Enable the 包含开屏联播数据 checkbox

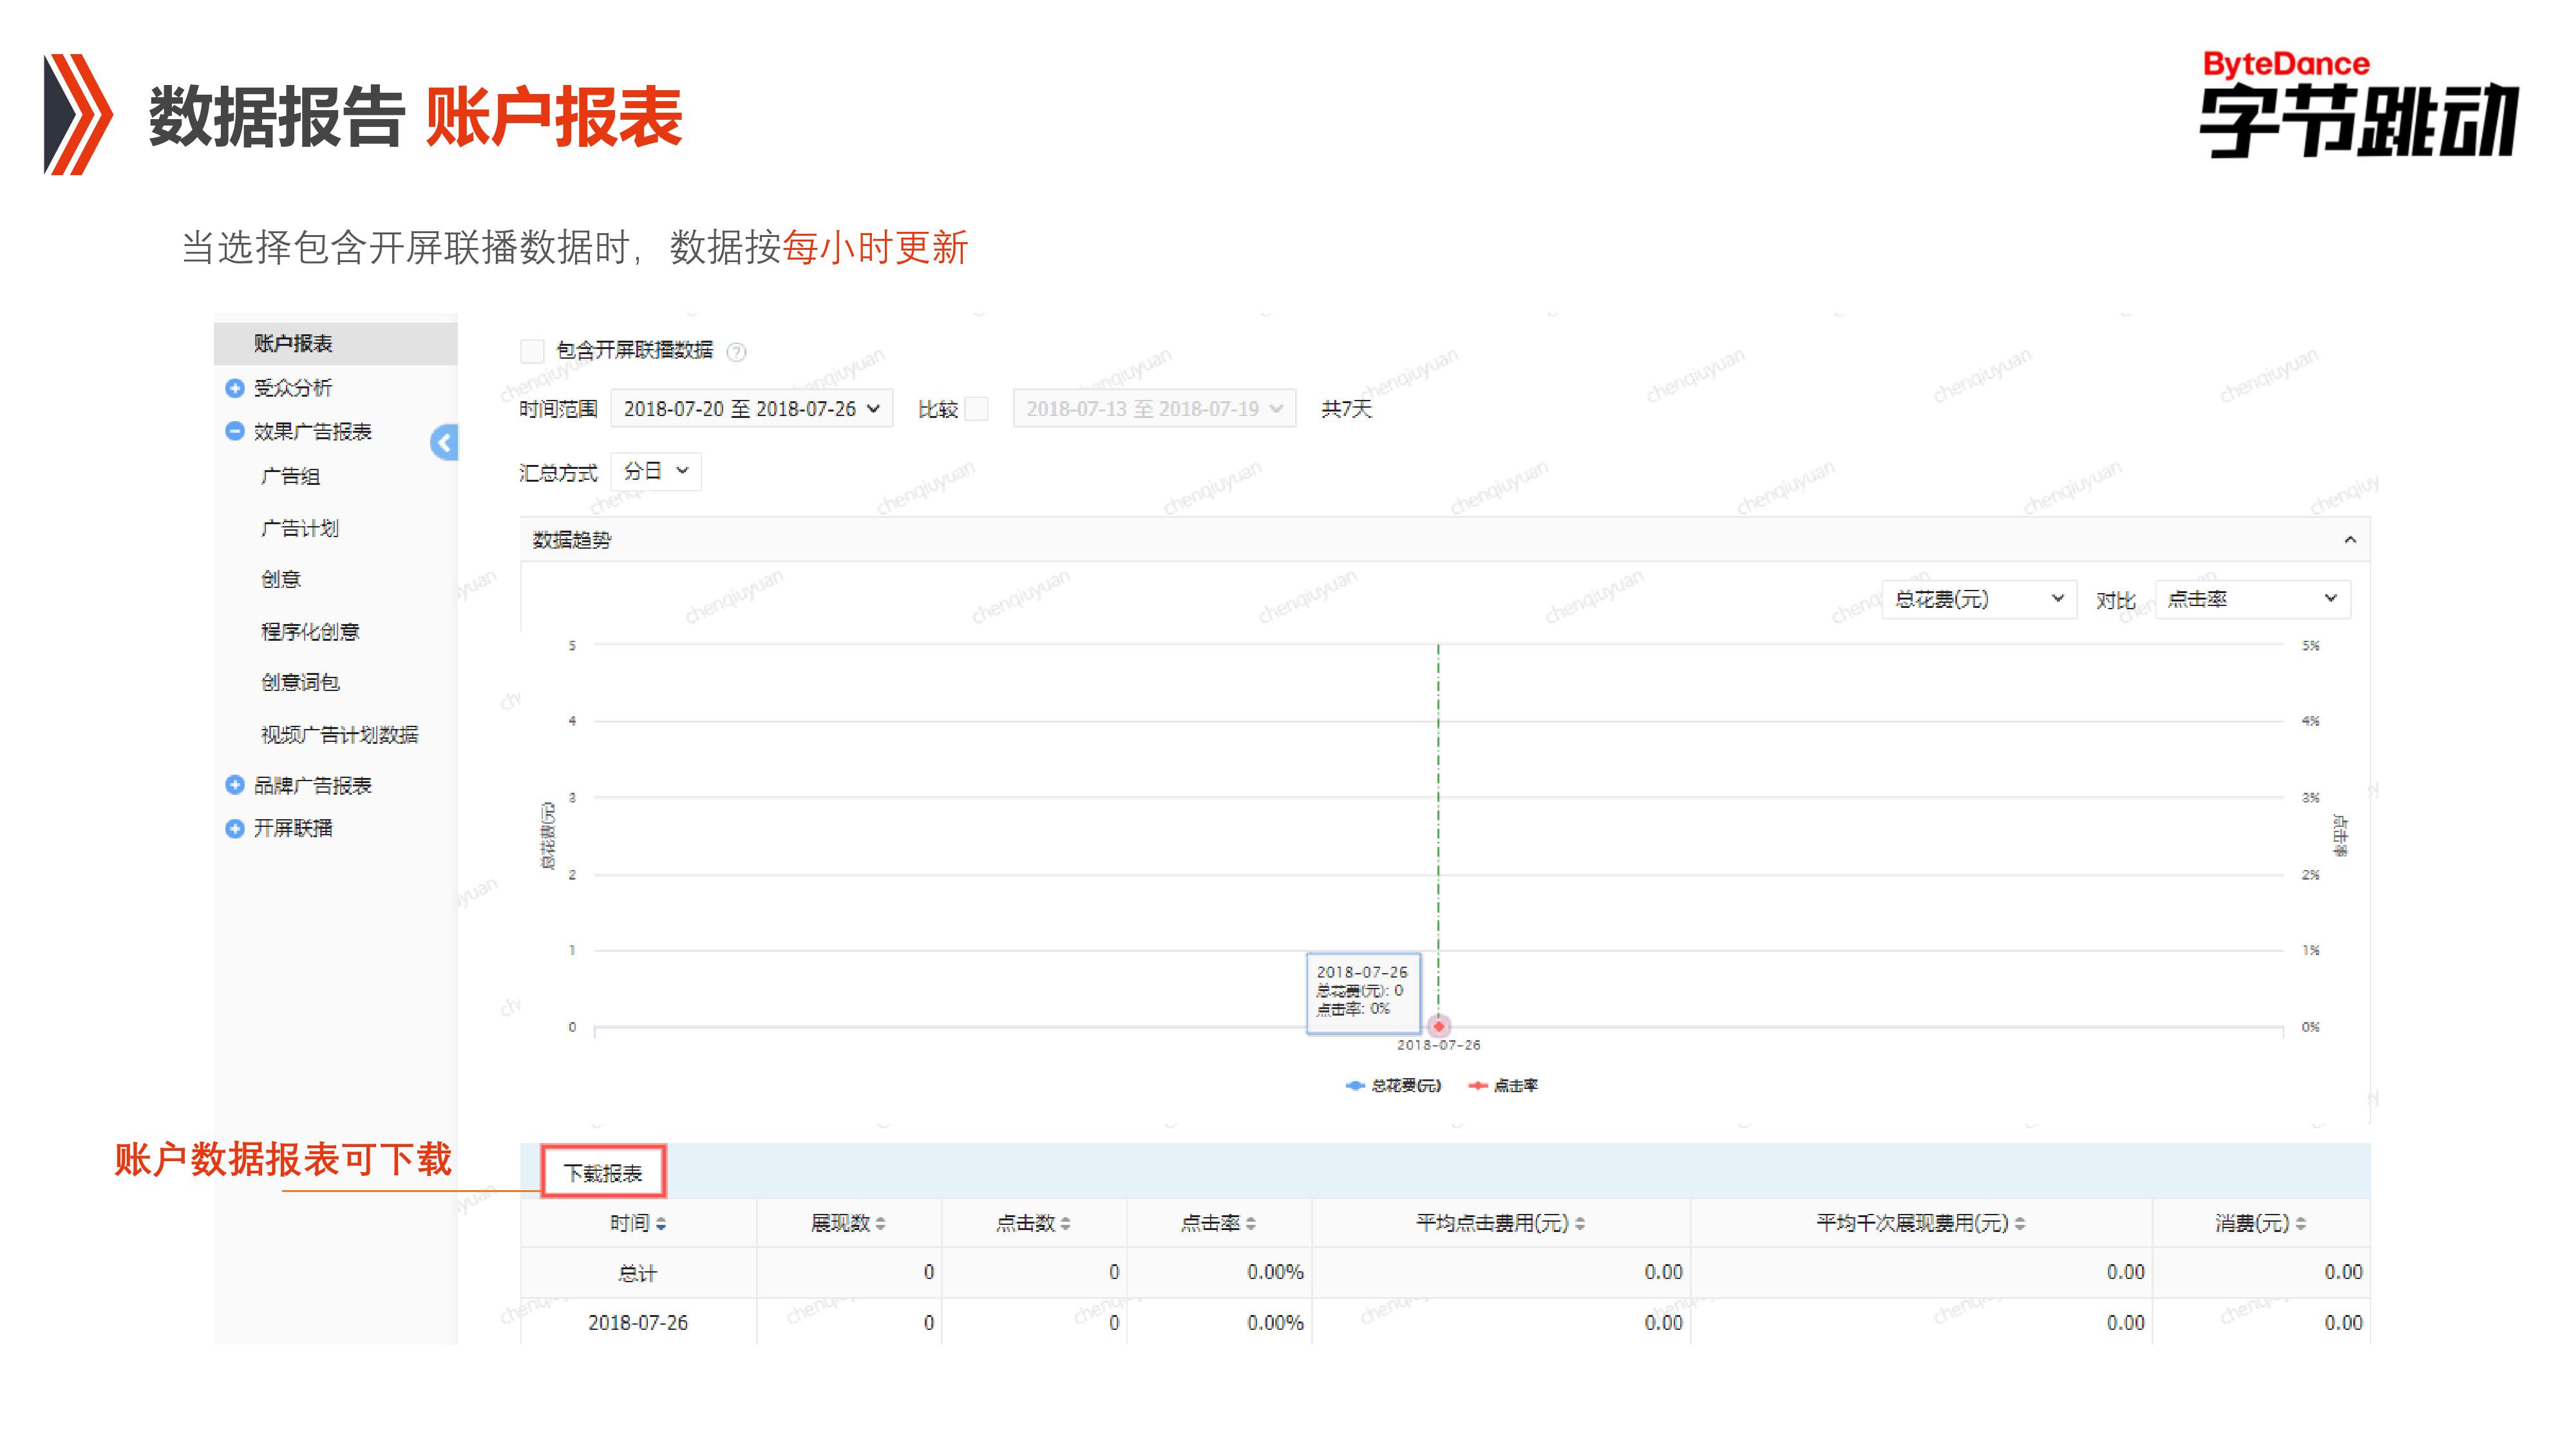[532, 350]
